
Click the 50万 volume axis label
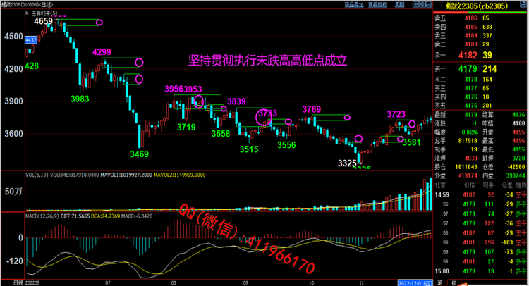coord(13,192)
